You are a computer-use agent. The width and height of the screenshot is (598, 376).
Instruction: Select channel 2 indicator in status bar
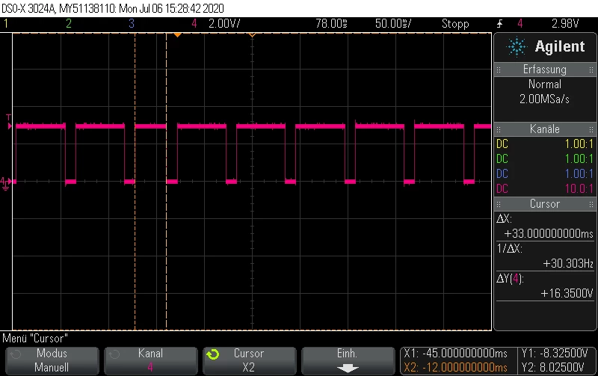(69, 24)
